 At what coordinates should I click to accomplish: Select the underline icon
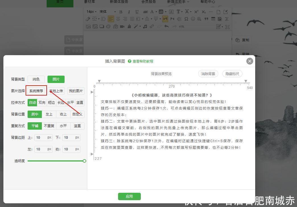pyautogui.click(x=137, y=12)
